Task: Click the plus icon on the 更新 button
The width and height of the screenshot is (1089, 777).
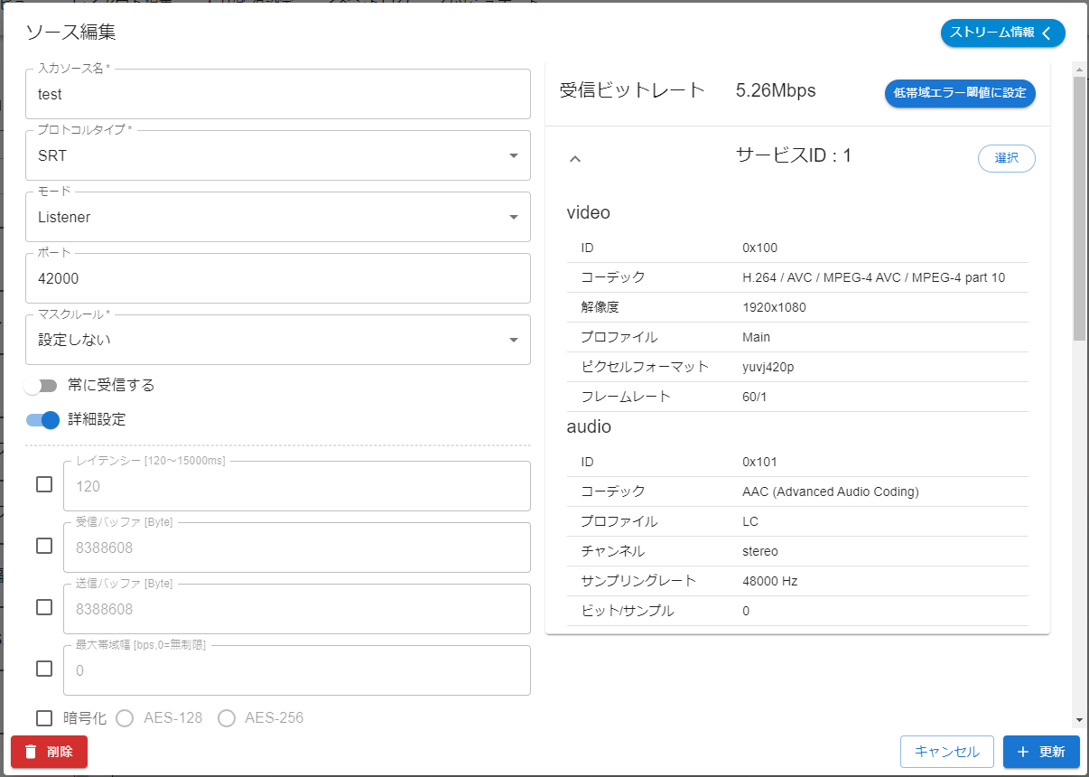Action: (1022, 752)
